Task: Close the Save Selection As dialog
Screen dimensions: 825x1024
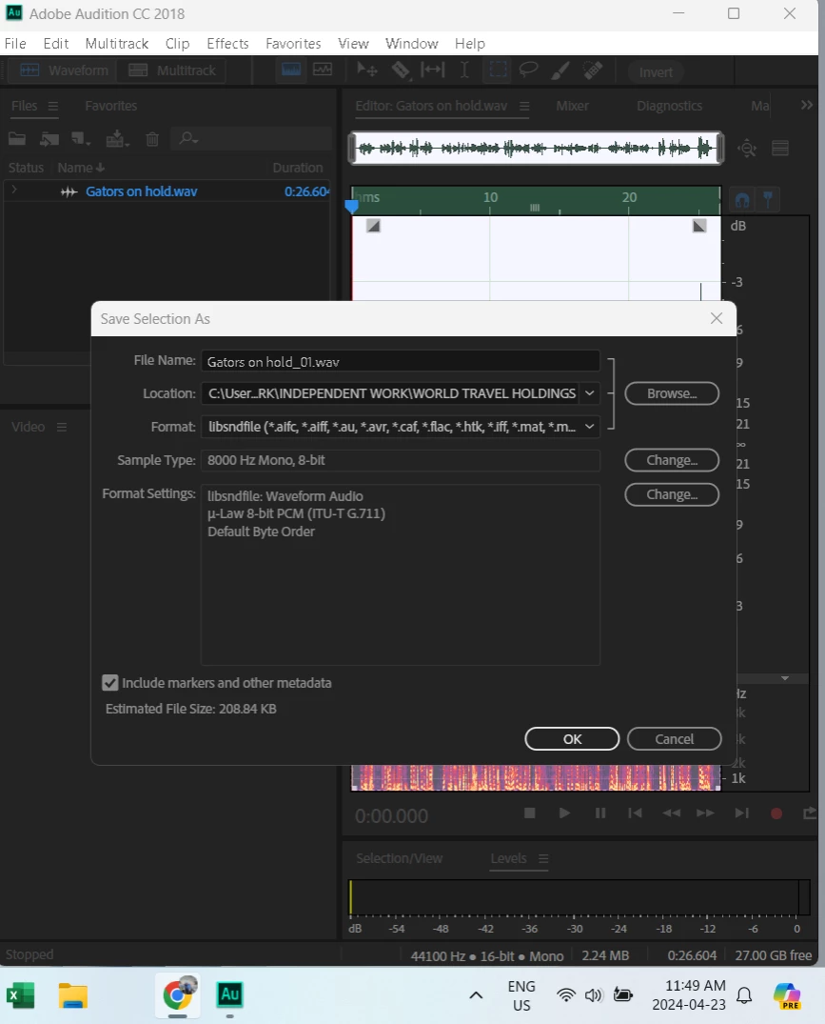Action: pyautogui.click(x=717, y=318)
